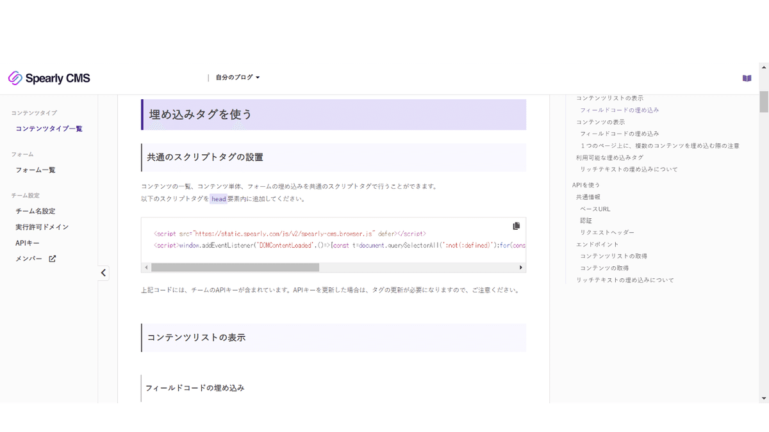Open the 自分のブログ dropdown
Viewport: 769px width, 432px height.
click(x=238, y=77)
